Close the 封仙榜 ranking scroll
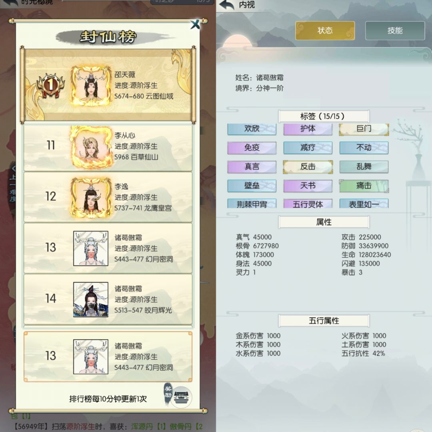This screenshot has width=432, height=432. click(195, 25)
